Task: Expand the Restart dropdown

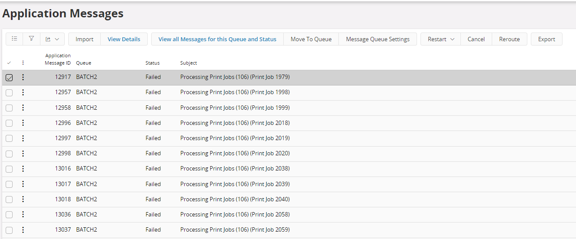Action: click(452, 39)
